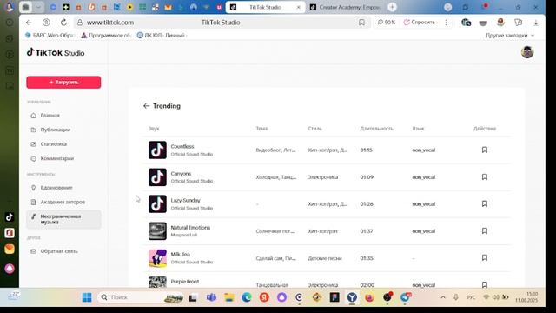Play the Canyons sound thumbnail
Image resolution: width=556 pixels, height=313 pixels.
point(157,176)
